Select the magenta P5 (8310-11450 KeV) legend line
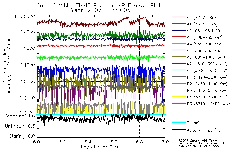This screenshot has width=243, height=153. pyautogui.click(x=179, y=103)
